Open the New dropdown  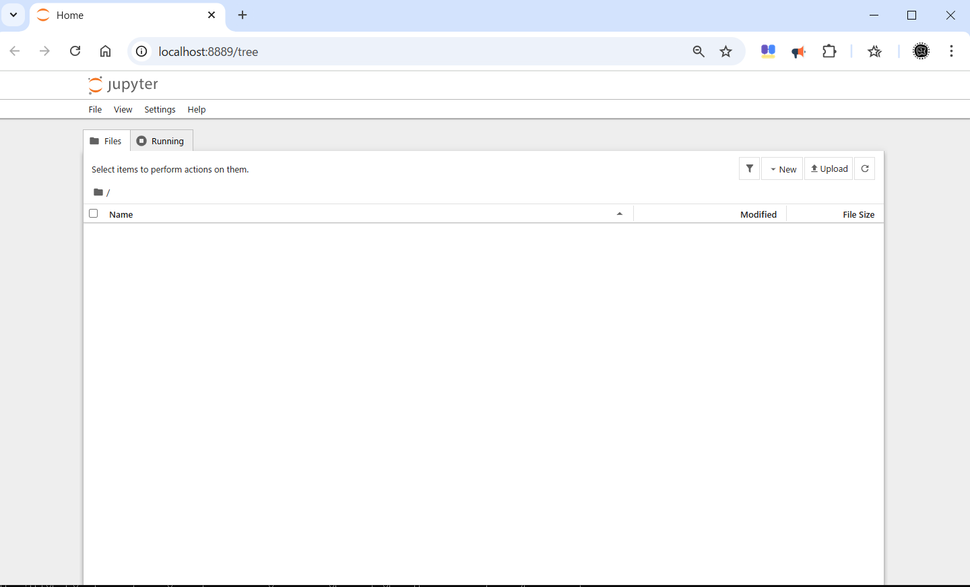(782, 168)
